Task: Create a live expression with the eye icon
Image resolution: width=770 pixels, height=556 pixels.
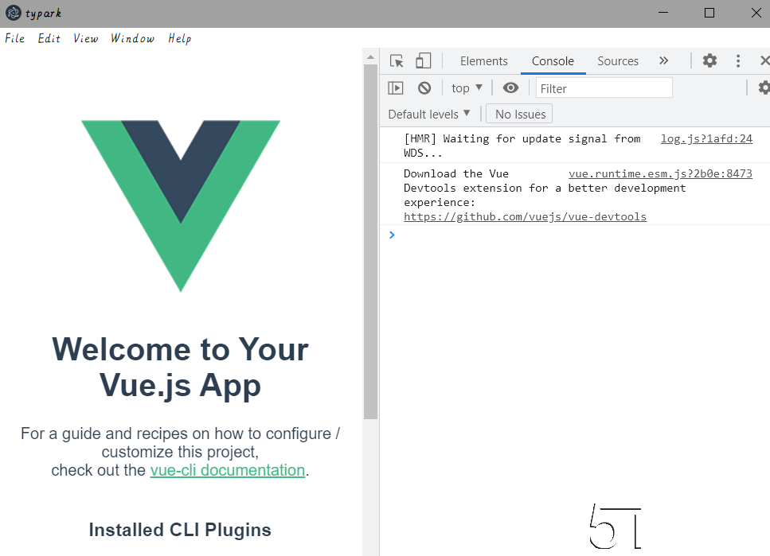Action: (x=510, y=87)
